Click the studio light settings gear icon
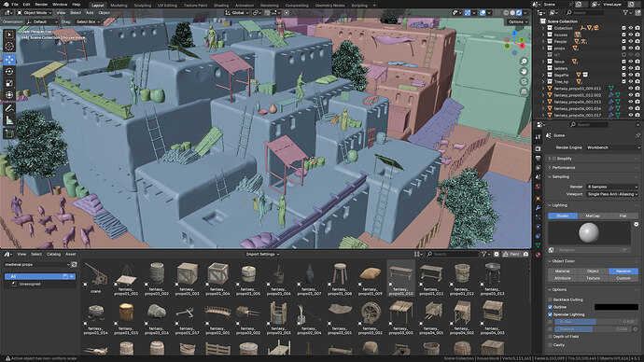 (x=637, y=225)
